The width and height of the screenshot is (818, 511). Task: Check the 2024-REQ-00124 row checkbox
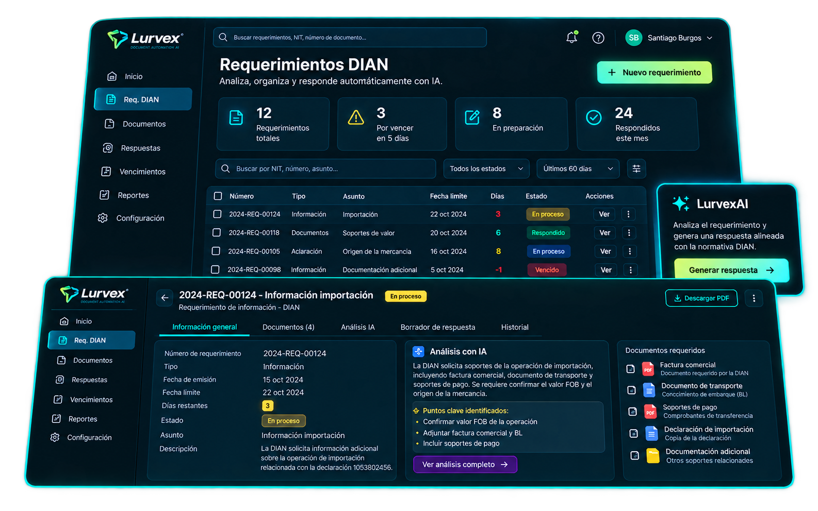click(x=217, y=214)
